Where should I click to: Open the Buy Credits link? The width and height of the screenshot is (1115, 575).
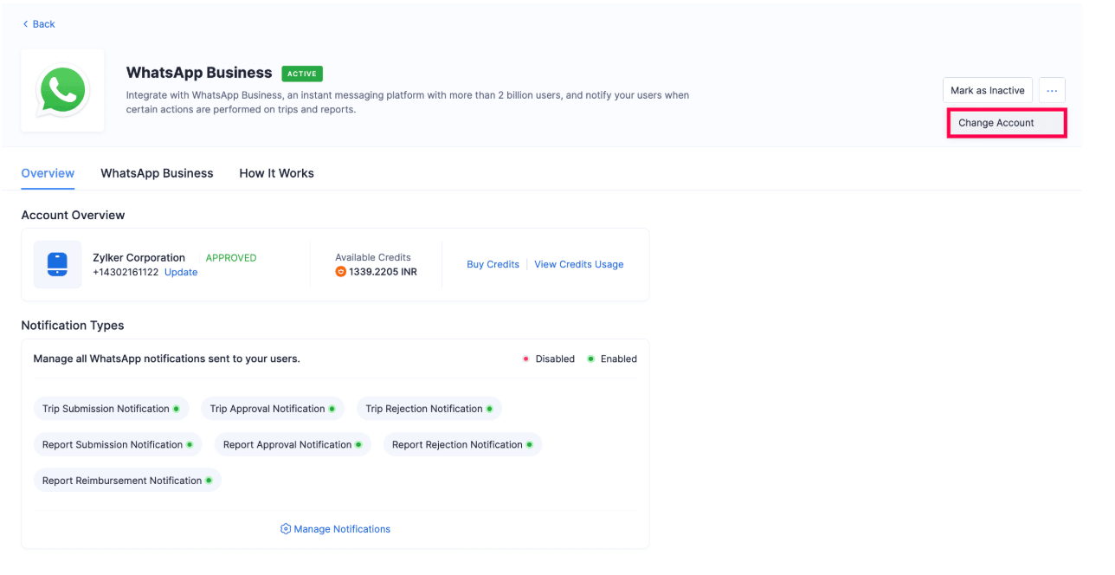point(493,264)
